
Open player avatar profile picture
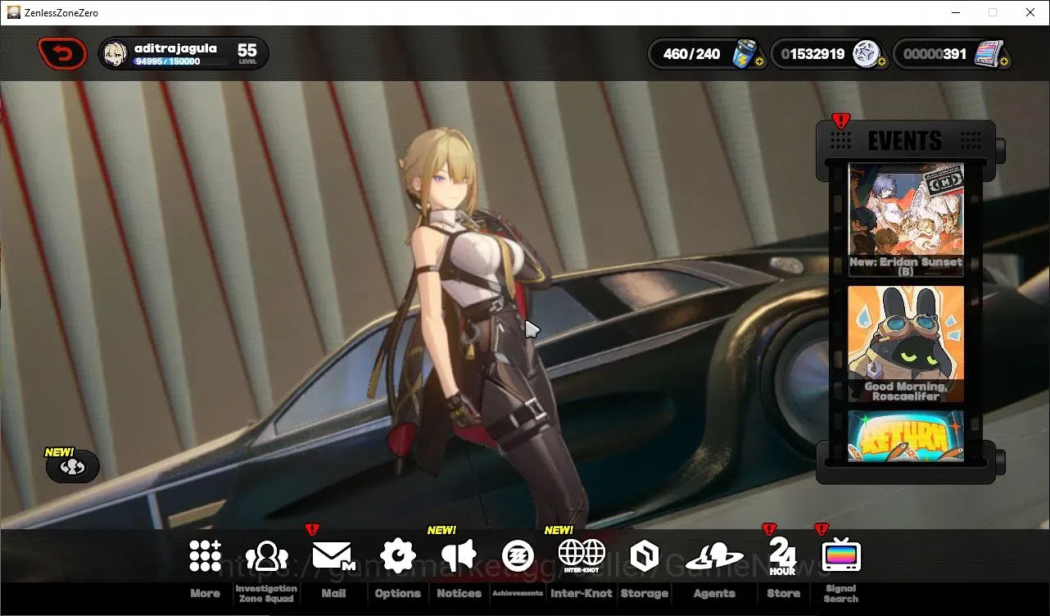tap(116, 54)
